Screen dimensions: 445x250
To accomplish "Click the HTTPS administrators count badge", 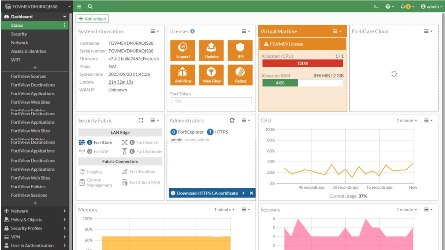I will point(210,132).
